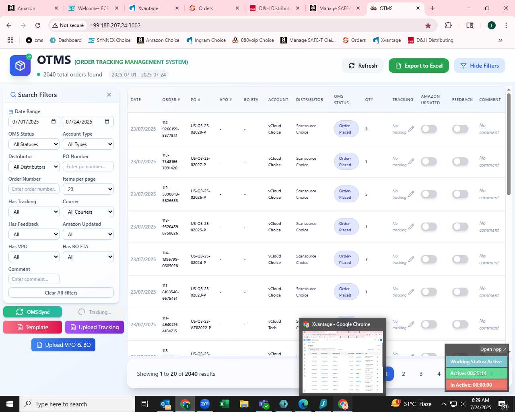Toggle Feedback for order 112-9266159-8377841

460,129
